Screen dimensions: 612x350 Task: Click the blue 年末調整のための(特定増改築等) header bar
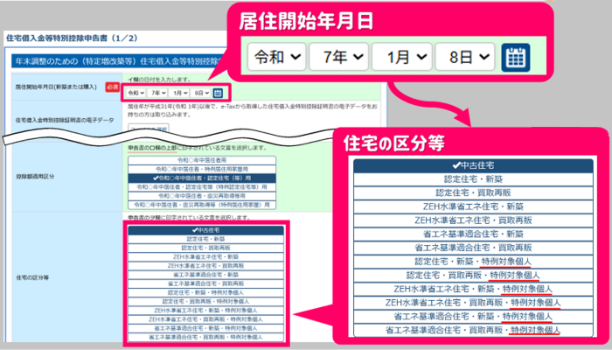click(119, 62)
